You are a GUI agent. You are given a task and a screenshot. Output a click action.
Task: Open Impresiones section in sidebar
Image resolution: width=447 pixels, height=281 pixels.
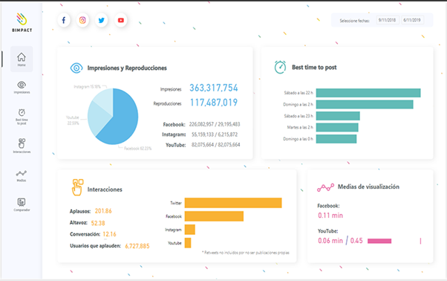pyautogui.click(x=22, y=87)
